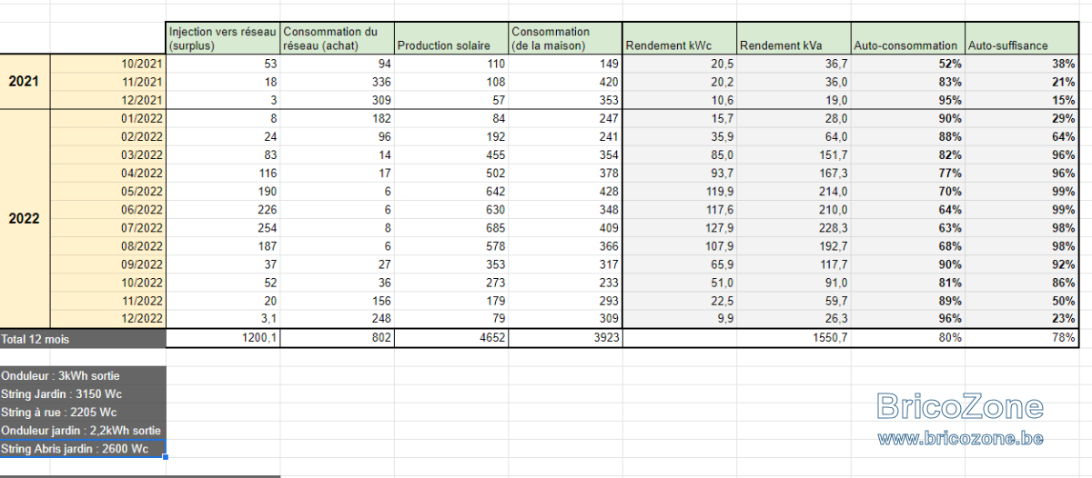Click the "Consommation (de la maison)" header cell
The image size is (1092, 478).
click(x=564, y=38)
